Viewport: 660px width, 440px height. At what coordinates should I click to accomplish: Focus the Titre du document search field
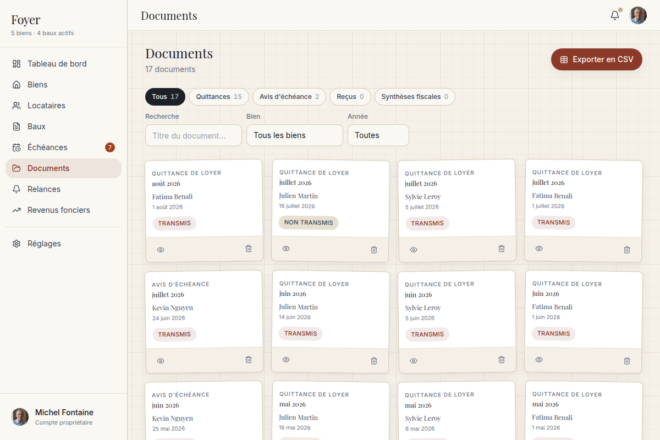[x=194, y=135]
